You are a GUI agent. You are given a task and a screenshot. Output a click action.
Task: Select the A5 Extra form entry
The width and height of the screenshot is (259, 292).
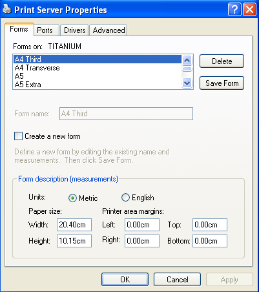98,85
